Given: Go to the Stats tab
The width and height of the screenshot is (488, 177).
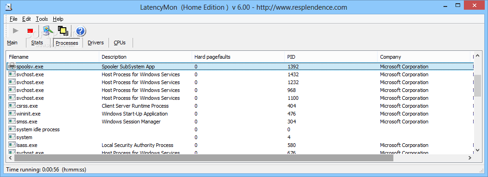Looking at the screenshot, I should pos(37,43).
